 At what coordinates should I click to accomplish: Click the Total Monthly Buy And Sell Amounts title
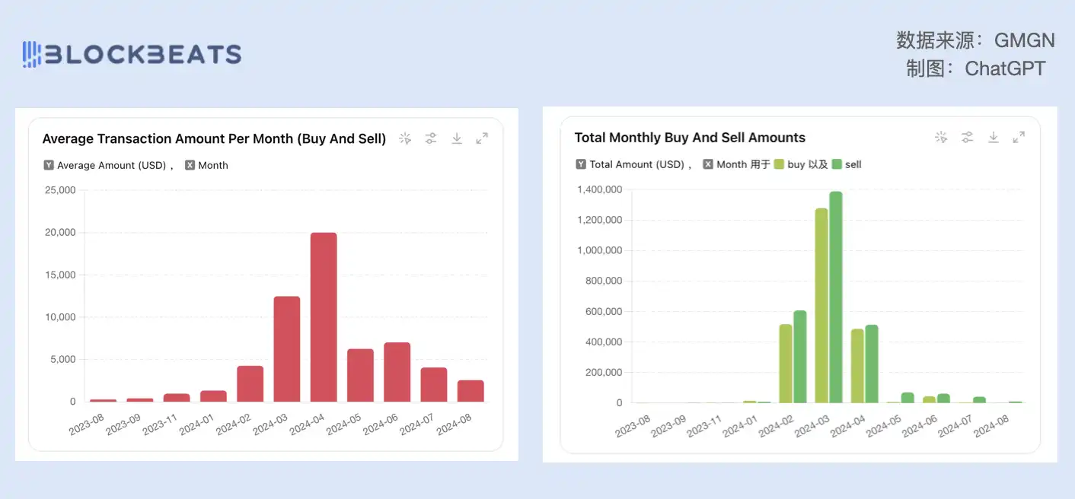[690, 138]
